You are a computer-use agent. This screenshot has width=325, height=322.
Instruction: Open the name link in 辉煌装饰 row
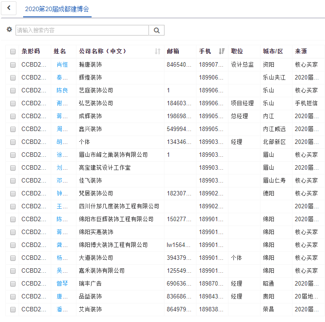(x=62, y=77)
